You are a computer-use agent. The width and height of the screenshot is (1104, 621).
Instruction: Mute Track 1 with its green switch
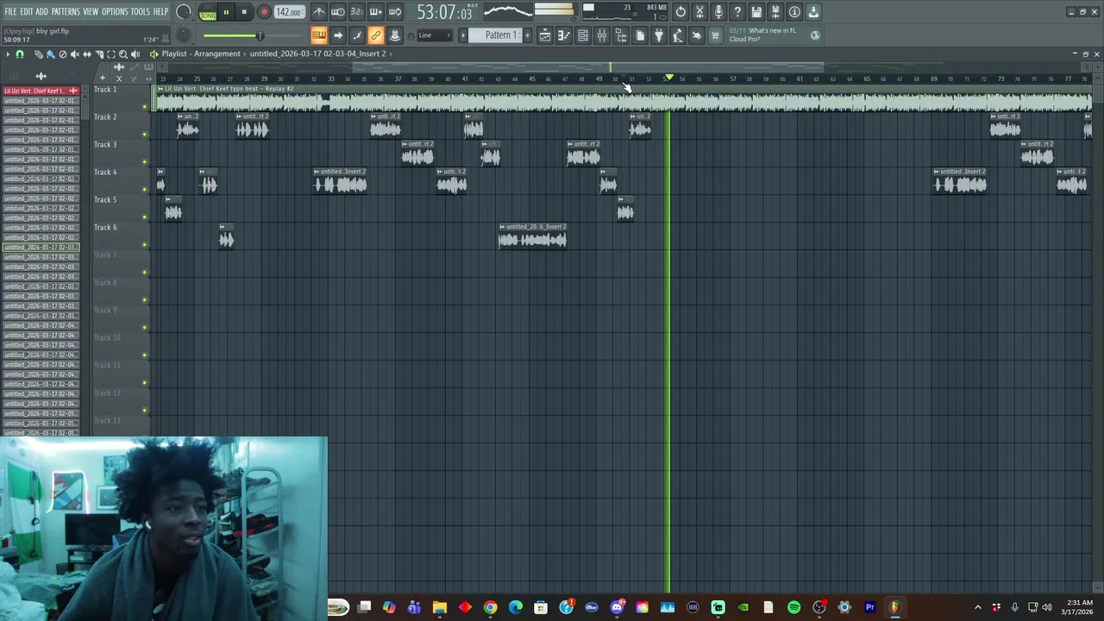(x=144, y=106)
